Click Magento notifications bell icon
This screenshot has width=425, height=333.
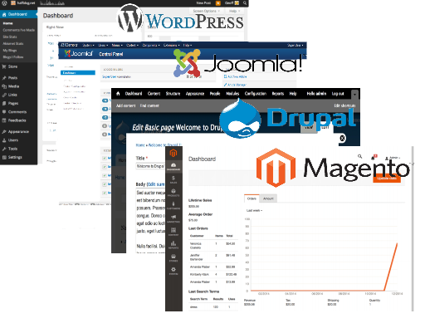tap(374, 157)
